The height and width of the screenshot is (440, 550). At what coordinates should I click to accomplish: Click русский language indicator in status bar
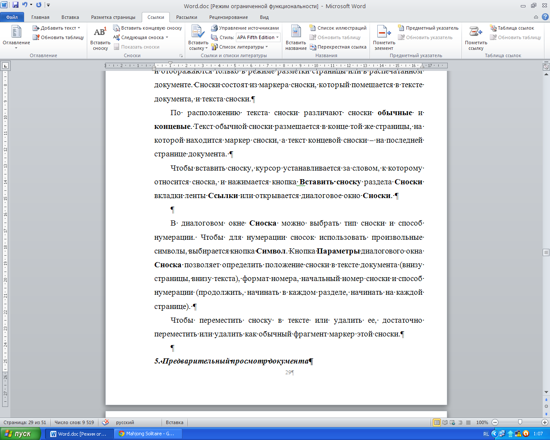[125, 422]
